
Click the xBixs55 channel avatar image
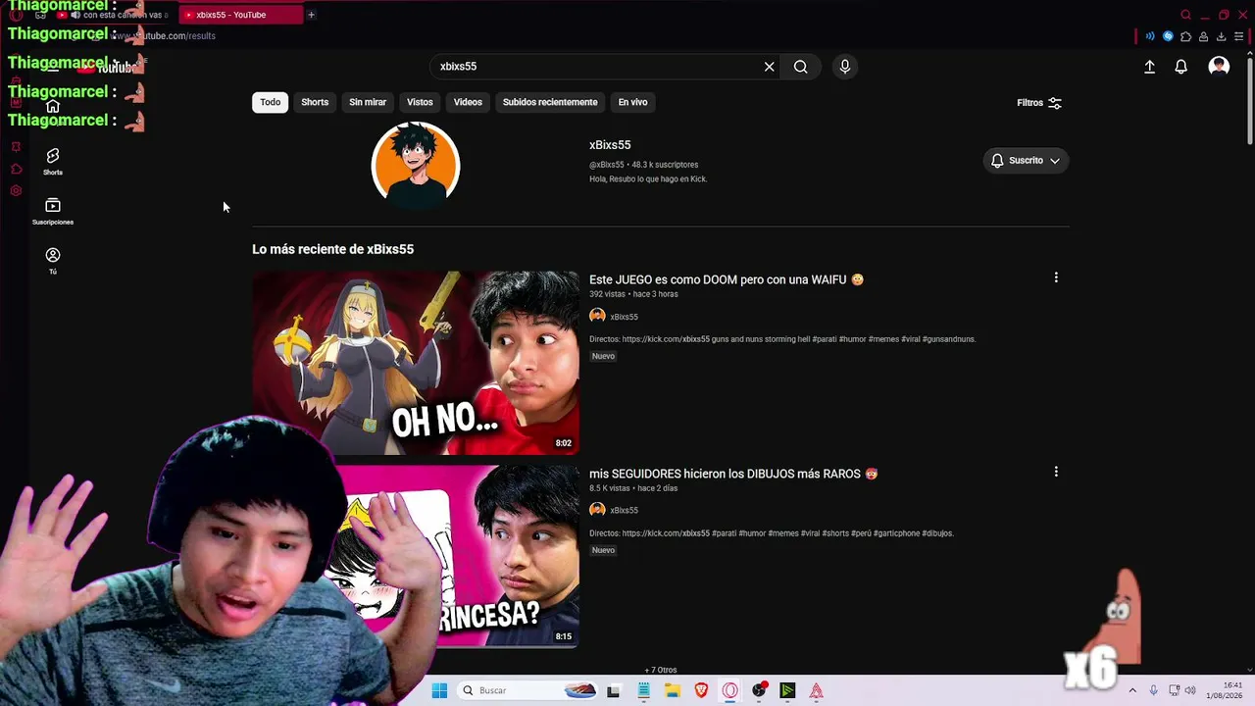point(416,165)
